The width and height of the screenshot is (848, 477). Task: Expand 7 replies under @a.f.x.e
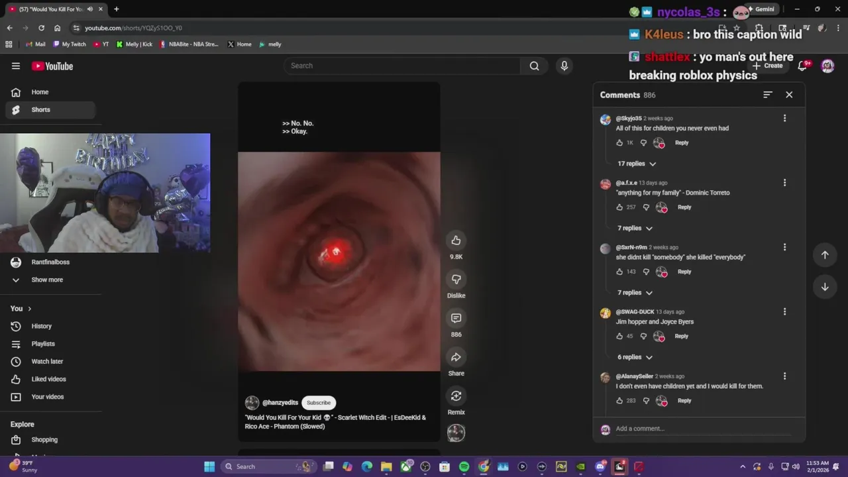(x=635, y=228)
